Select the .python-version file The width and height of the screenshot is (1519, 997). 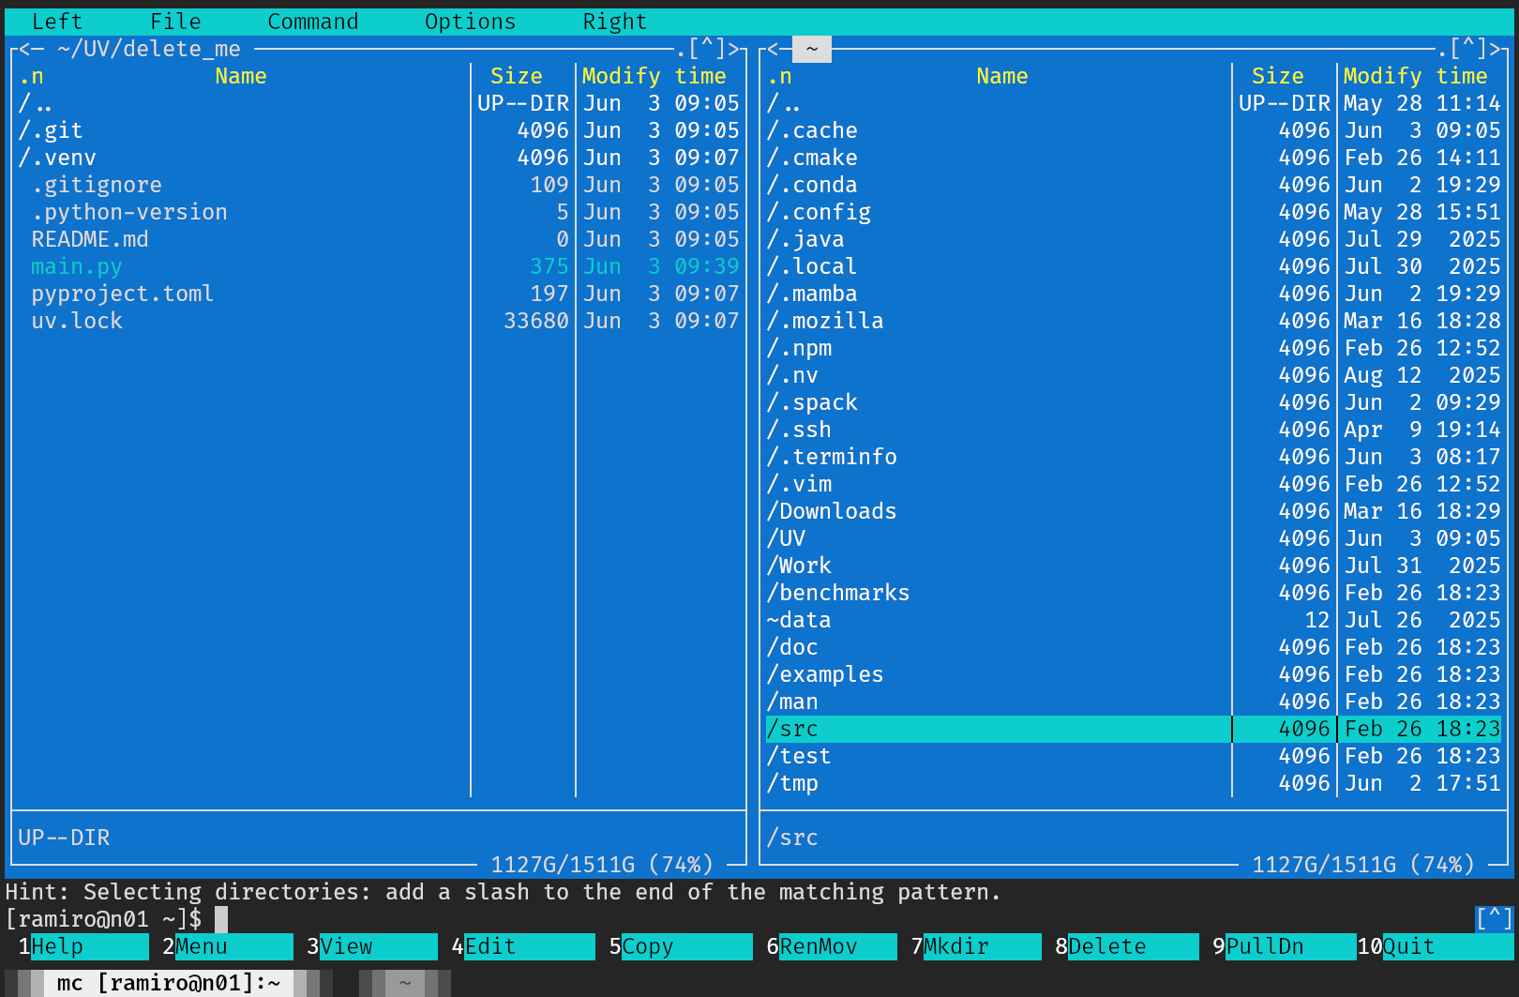379,212
